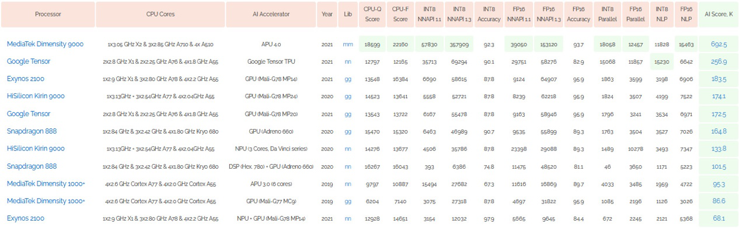Click "nn" lib link in Google Tensor TPU row
The height and width of the screenshot is (234, 739).
tap(348, 62)
